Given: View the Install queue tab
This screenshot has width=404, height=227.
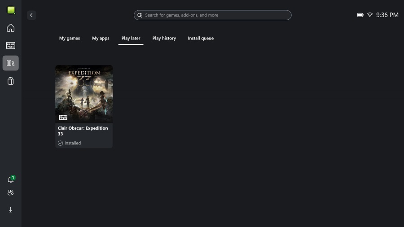Looking at the screenshot, I should [201, 39].
